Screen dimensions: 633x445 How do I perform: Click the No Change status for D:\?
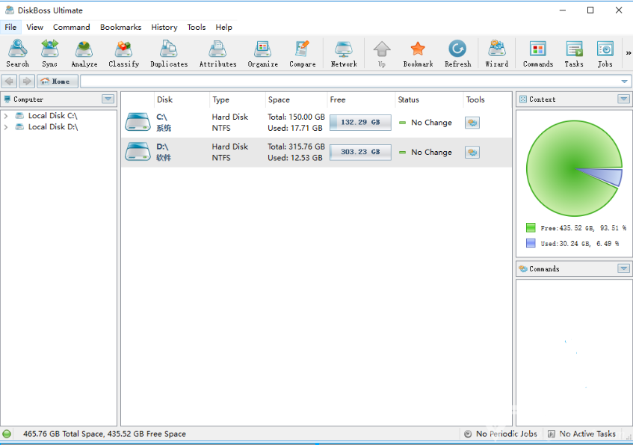[425, 153]
